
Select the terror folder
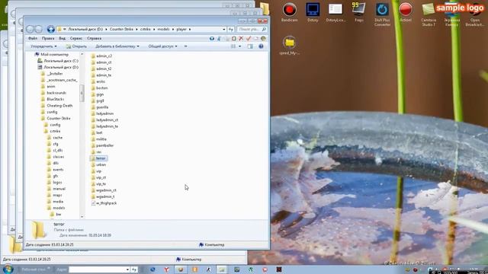tap(98, 158)
